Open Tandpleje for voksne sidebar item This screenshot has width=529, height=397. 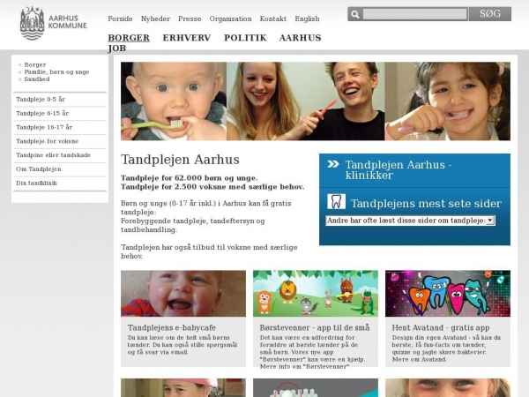(x=60, y=141)
